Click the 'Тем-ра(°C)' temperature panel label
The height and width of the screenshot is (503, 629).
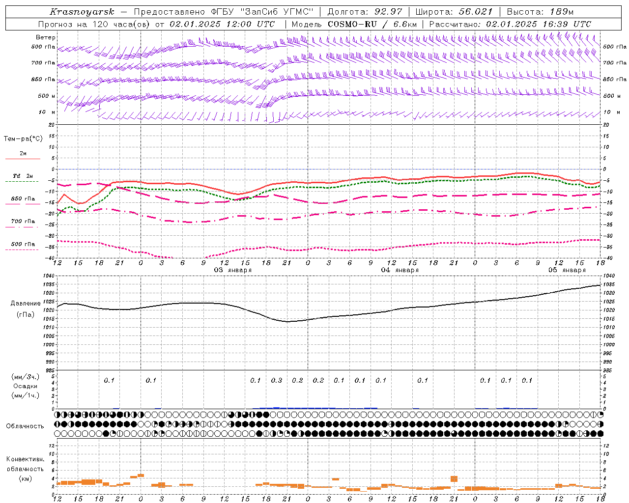click(x=23, y=139)
